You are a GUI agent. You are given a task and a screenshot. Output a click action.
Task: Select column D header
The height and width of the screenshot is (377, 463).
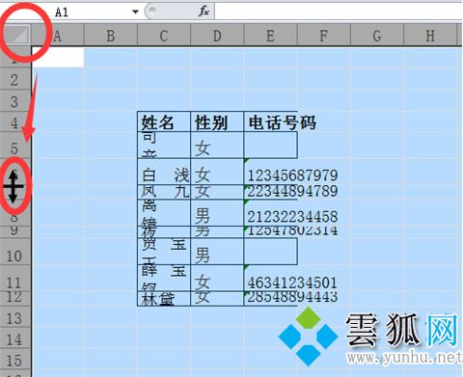tap(217, 36)
